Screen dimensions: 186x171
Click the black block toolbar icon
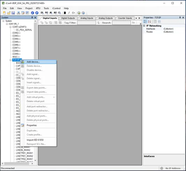65,13
